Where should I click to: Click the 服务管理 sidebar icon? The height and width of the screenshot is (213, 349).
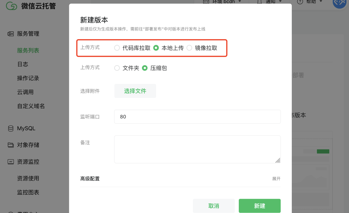click(x=11, y=34)
